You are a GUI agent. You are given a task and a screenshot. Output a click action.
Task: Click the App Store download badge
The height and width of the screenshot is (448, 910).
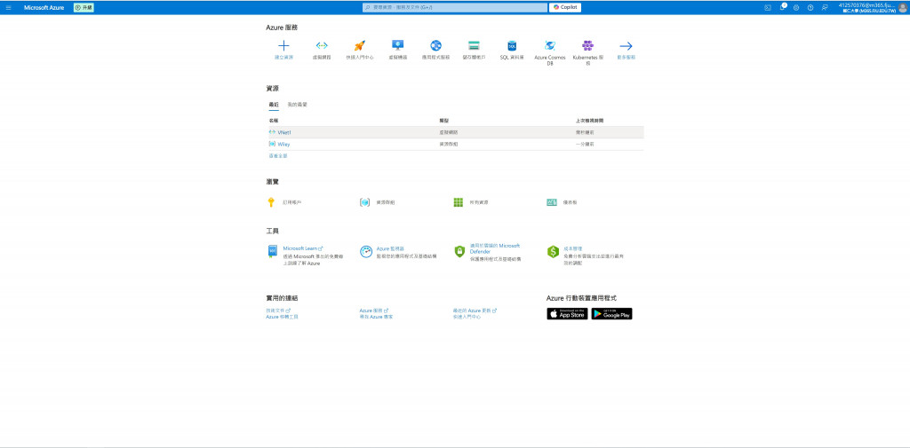[567, 313]
